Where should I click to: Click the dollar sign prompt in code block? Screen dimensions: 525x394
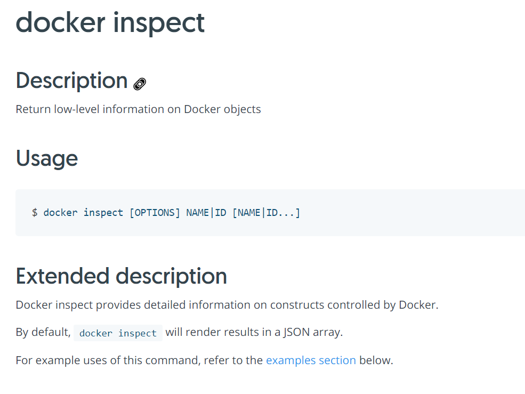pyautogui.click(x=35, y=213)
